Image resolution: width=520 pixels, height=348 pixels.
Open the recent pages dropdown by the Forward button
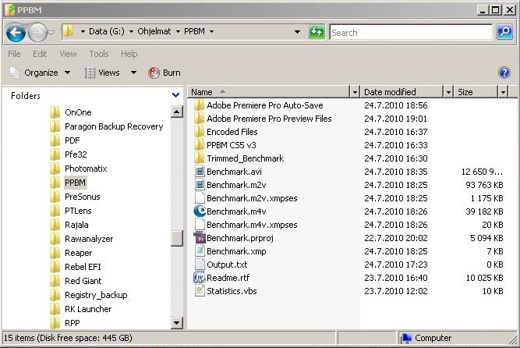click(x=51, y=33)
